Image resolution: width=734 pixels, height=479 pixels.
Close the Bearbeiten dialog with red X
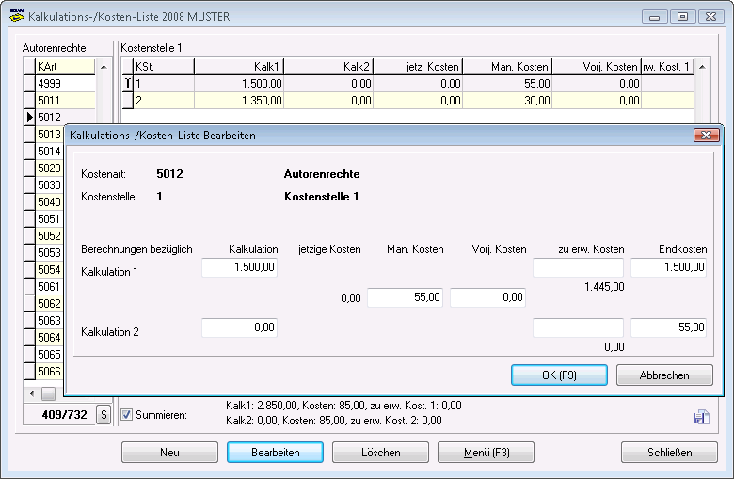(706, 136)
